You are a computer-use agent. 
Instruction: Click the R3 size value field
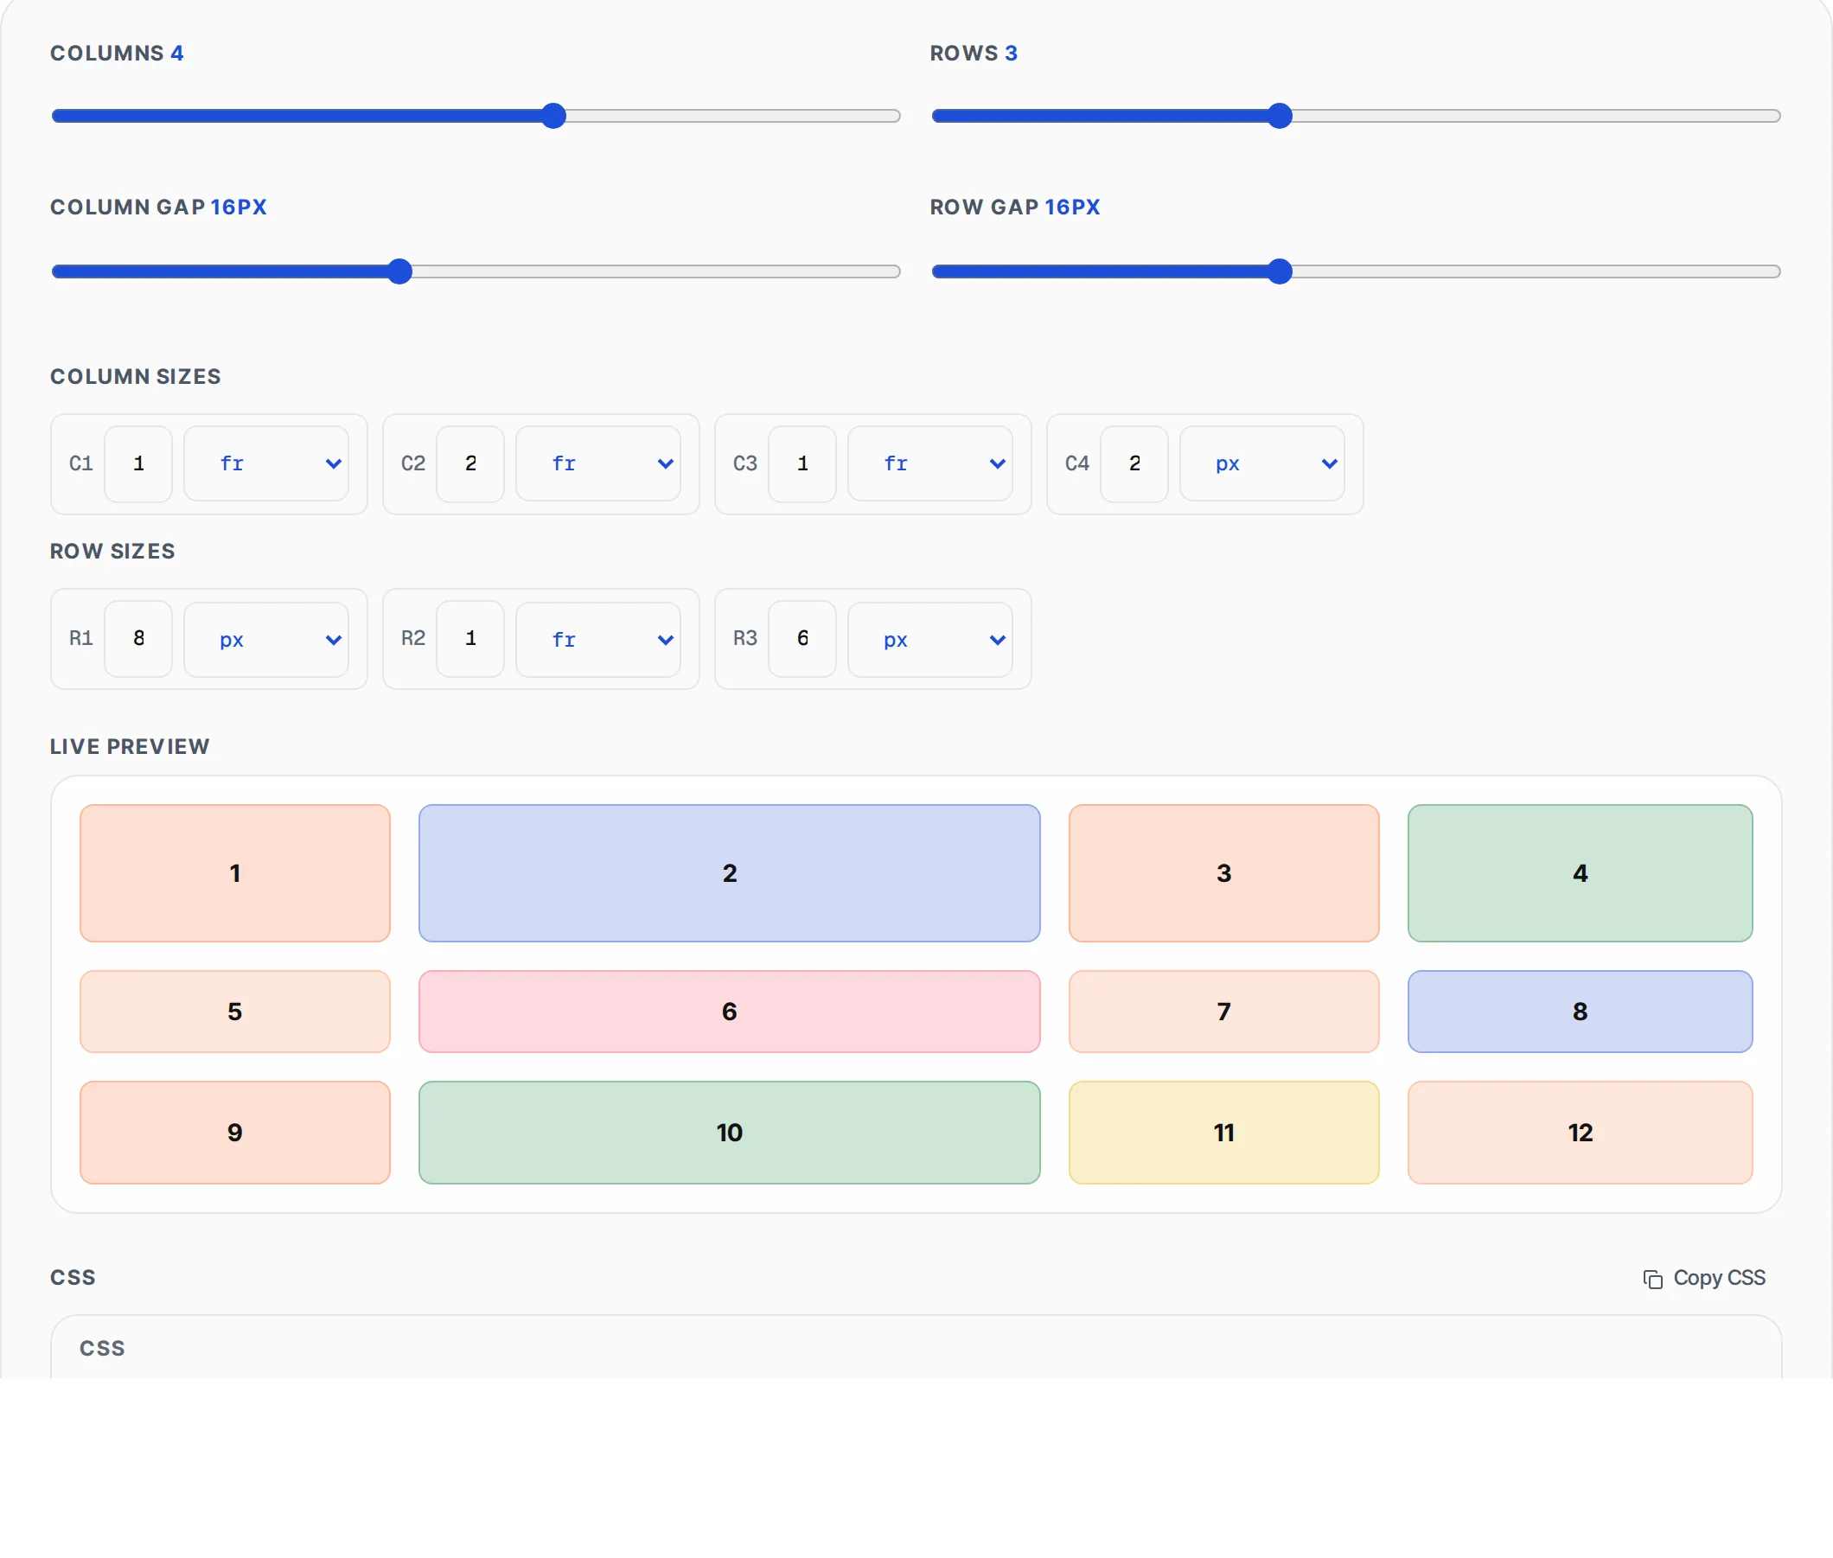(803, 639)
